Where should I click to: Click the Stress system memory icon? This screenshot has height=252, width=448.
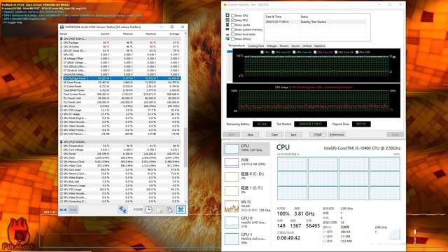227,29
